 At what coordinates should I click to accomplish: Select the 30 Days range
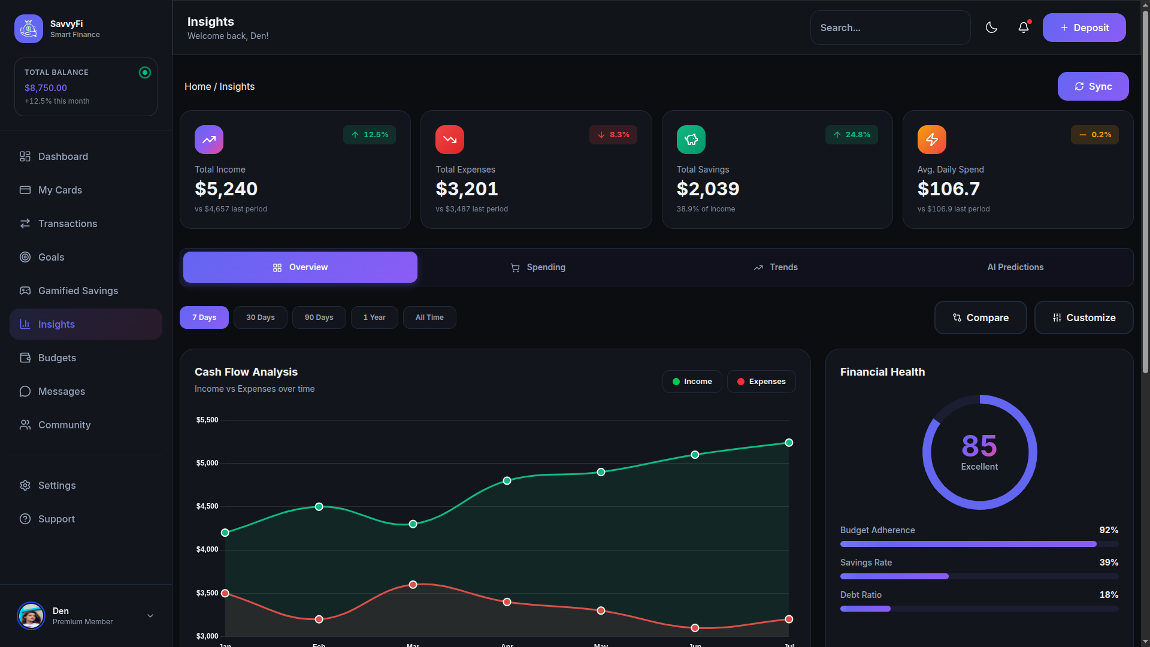[x=260, y=318]
